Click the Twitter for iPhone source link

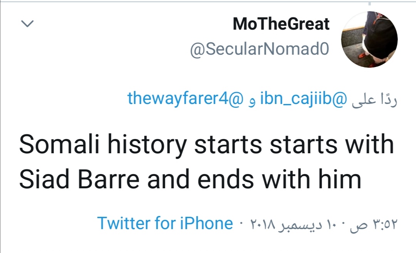click(165, 223)
